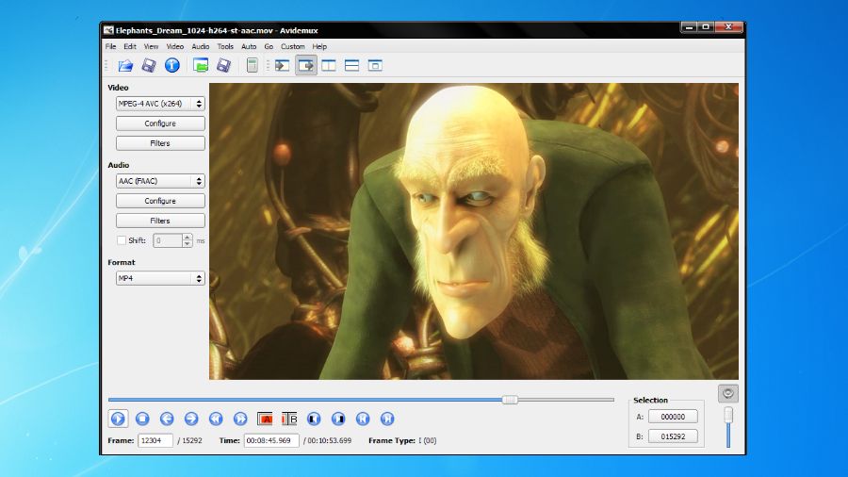The width and height of the screenshot is (848, 477).
Task: Open the Video codec dropdown MPEG-4 AVC
Action: pyautogui.click(x=160, y=104)
